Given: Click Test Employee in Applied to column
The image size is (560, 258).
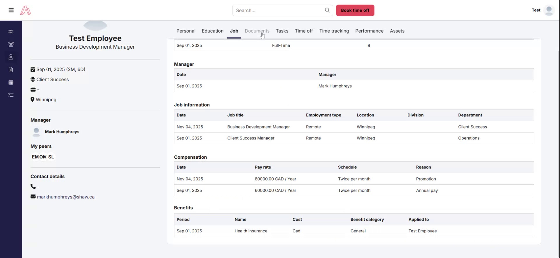Looking at the screenshot, I should point(422,231).
